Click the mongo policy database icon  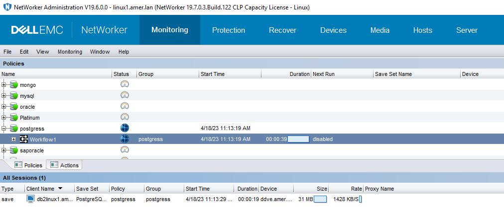click(x=13, y=85)
